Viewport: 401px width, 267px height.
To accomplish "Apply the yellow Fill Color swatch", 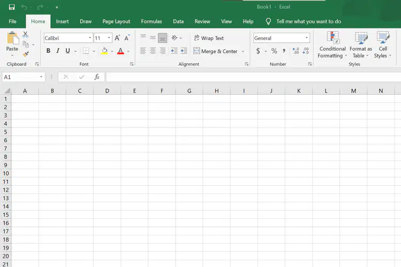I will (104, 51).
